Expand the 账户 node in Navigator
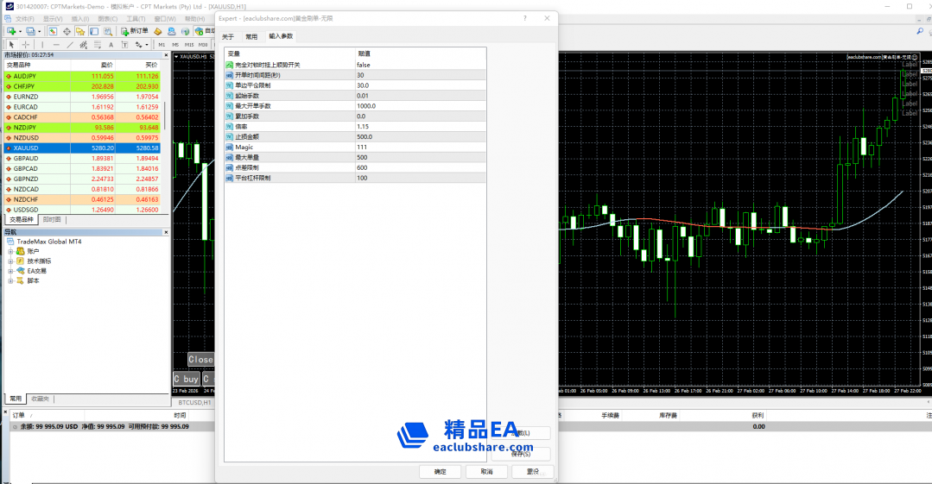Viewport: 932px width, 484px height. click(x=11, y=251)
